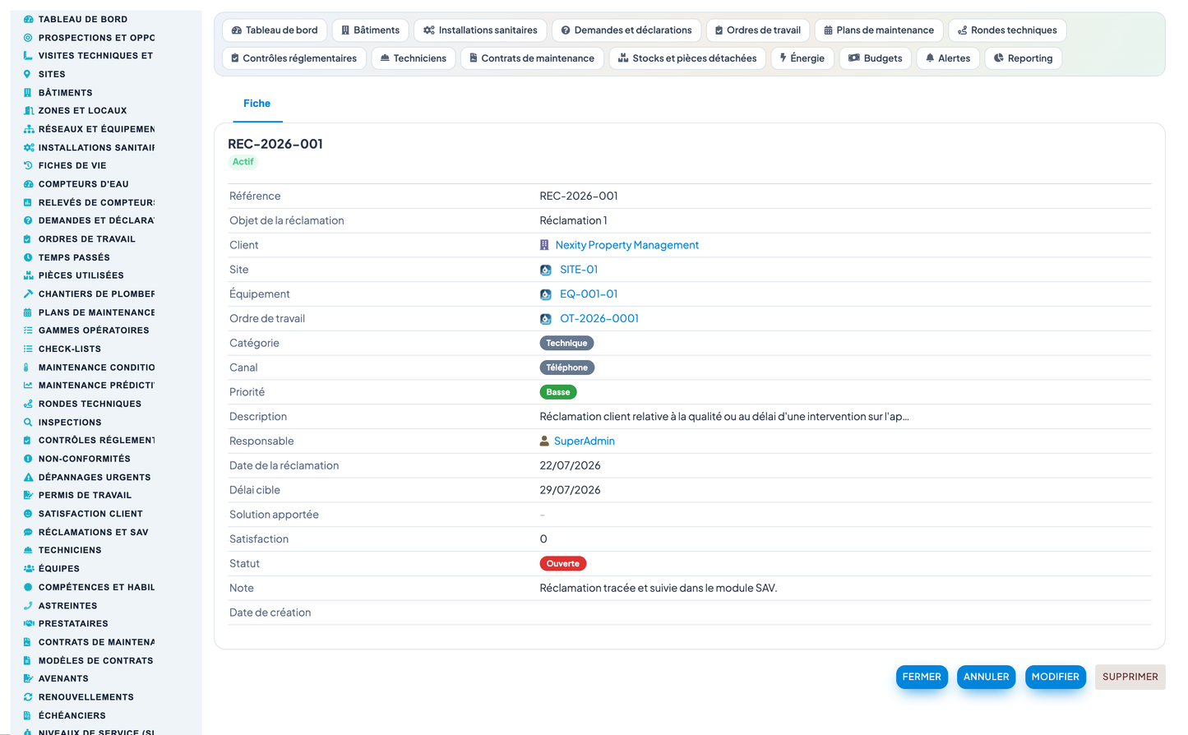The width and height of the screenshot is (1188, 735).
Task: Click the Plans de maintenance calendar icon in sidebar
Action: tap(28, 312)
